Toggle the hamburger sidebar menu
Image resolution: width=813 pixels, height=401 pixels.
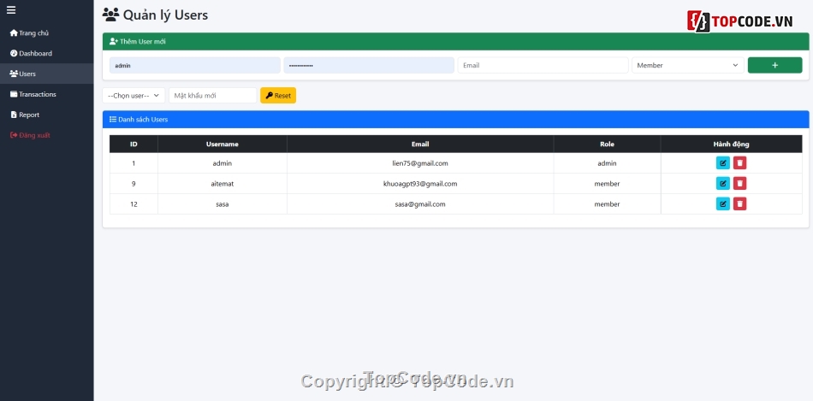point(11,10)
